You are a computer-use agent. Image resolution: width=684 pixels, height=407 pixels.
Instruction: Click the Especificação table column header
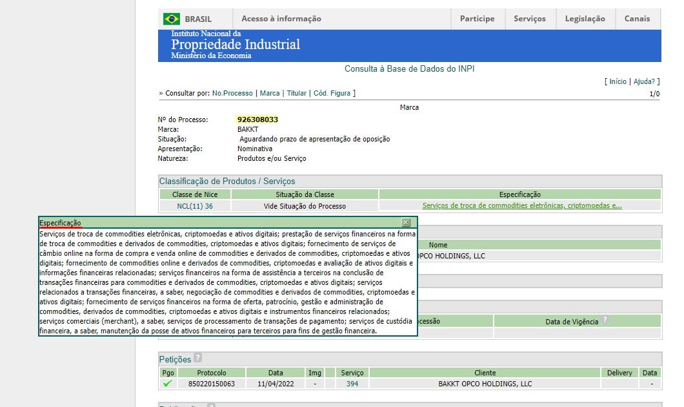[x=520, y=194]
